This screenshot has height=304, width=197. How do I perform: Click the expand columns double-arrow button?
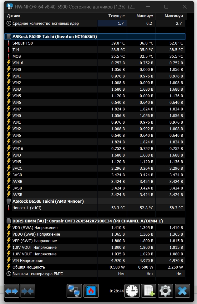12,291
